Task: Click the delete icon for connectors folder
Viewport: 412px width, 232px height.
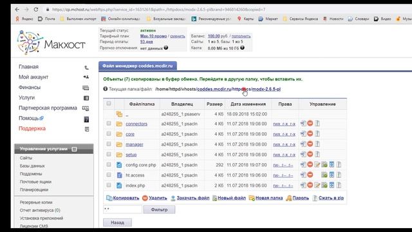Action: click(x=310, y=123)
